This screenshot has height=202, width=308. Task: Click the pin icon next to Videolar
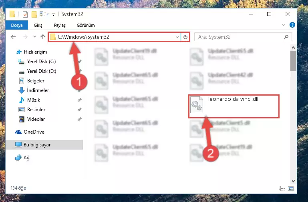(x=80, y=119)
